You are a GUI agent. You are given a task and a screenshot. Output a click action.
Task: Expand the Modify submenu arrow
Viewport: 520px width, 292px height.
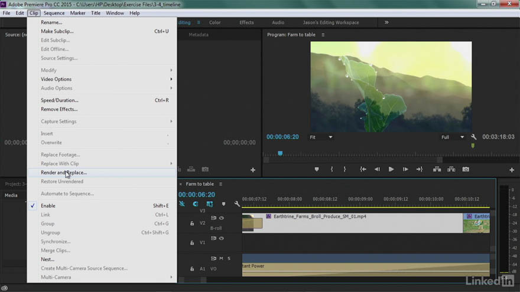click(171, 70)
